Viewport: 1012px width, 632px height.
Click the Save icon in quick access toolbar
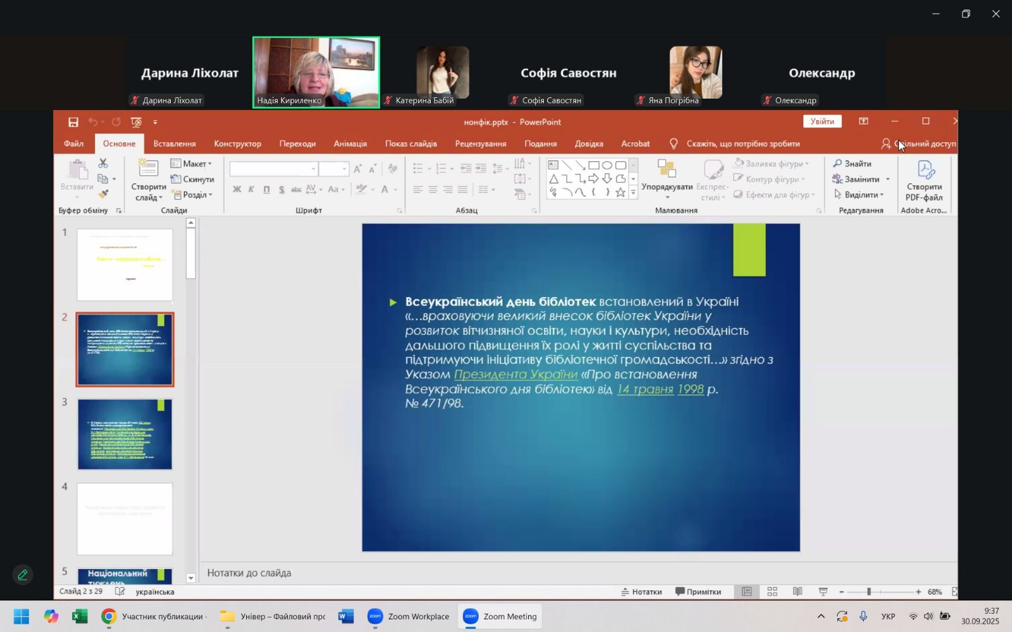(73, 122)
